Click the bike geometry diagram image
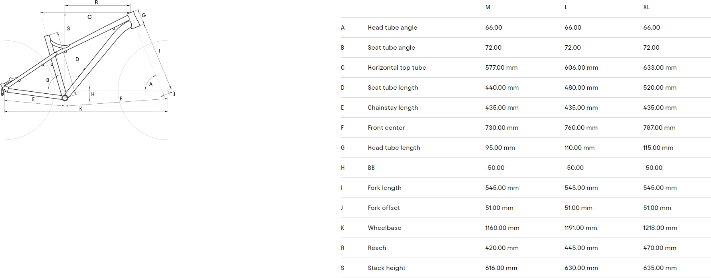 click(88, 70)
